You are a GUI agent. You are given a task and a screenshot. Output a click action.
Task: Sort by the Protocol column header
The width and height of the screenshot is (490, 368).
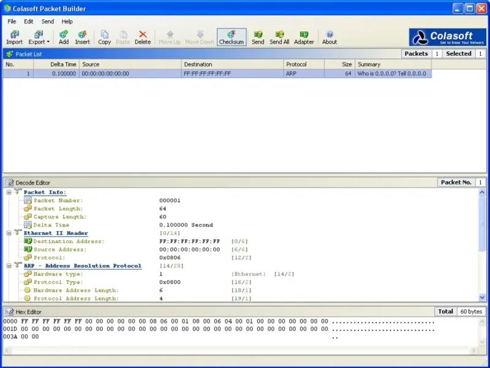click(x=303, y=64)
